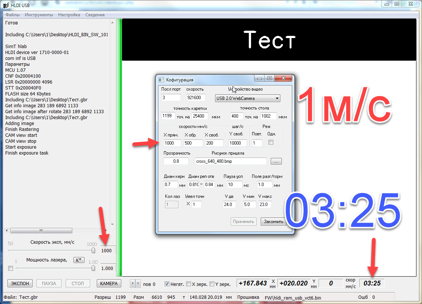422x304 pixels.
Task: Click the КАМЕРА button
Action: click(x=109, y=283)
